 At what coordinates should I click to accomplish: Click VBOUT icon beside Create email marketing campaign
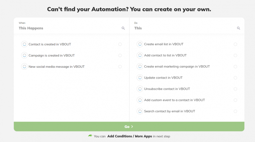coord(140,66)
